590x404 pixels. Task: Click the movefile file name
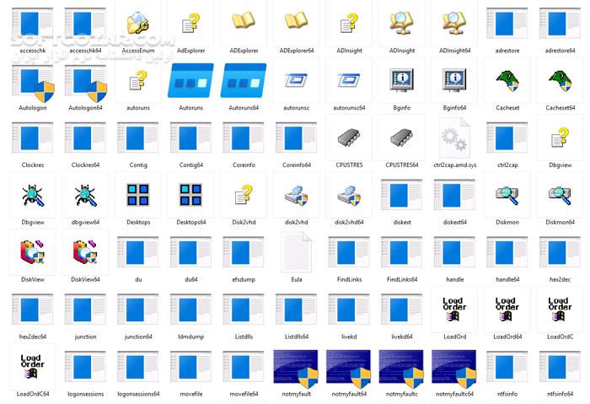click(190, 394)
